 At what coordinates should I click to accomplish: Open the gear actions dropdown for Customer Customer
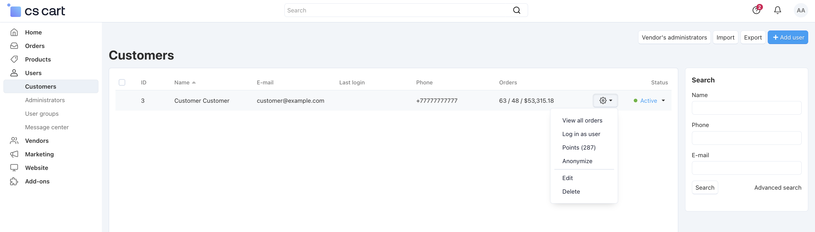click(x=605, y=101)
